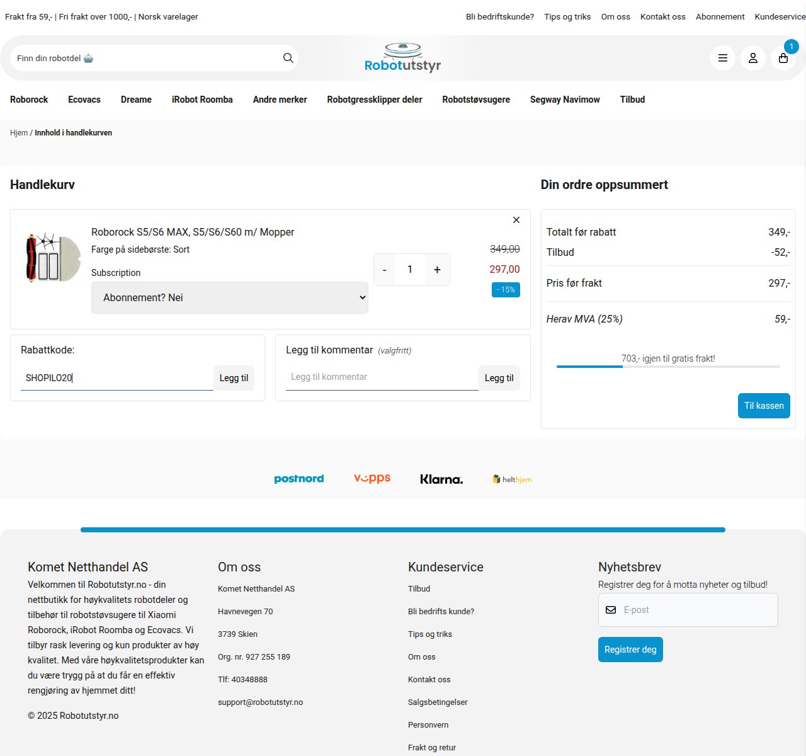Open the Segway Navimow menu category

point(565,100)
